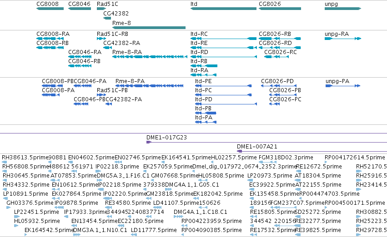
Task: Select the CG8046 gene feature
Action: [x=80, y=9]
